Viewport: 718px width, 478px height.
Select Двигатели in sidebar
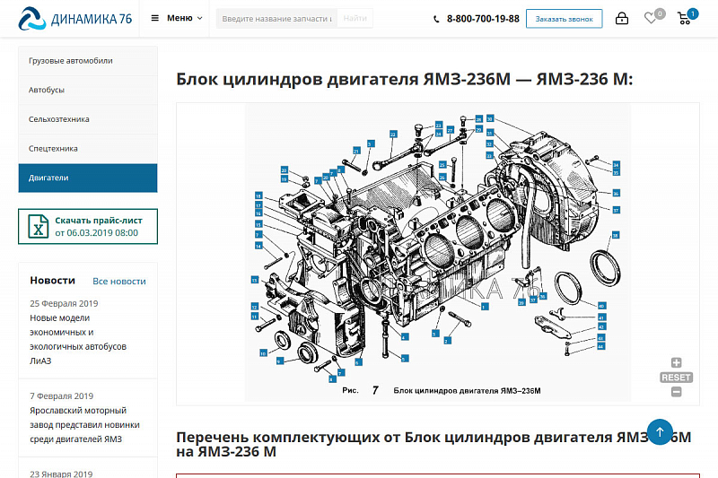[88, 178]
